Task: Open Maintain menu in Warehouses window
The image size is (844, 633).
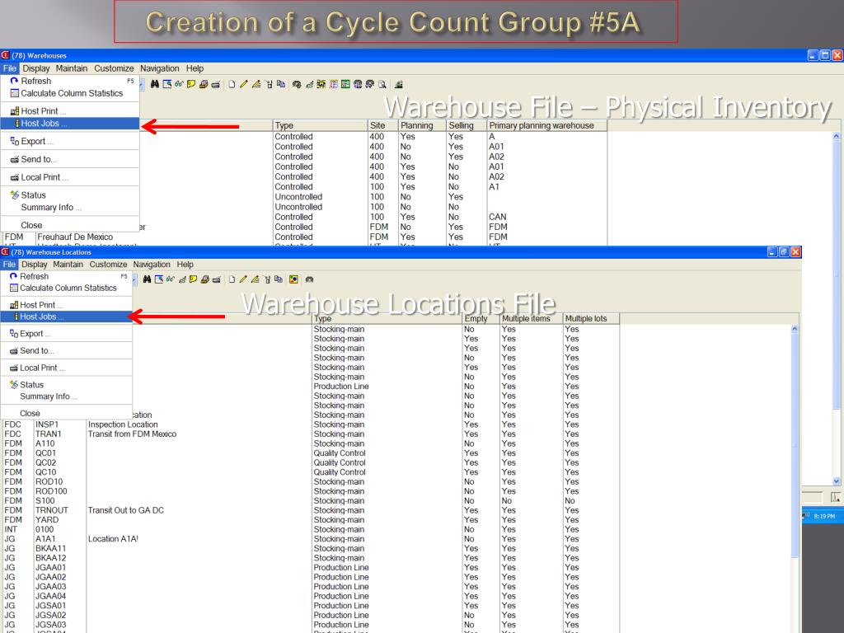Action: coord(72,68)
